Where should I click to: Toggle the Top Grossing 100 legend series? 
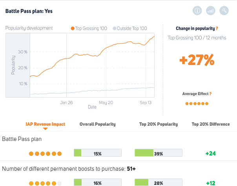click(90, 28)
